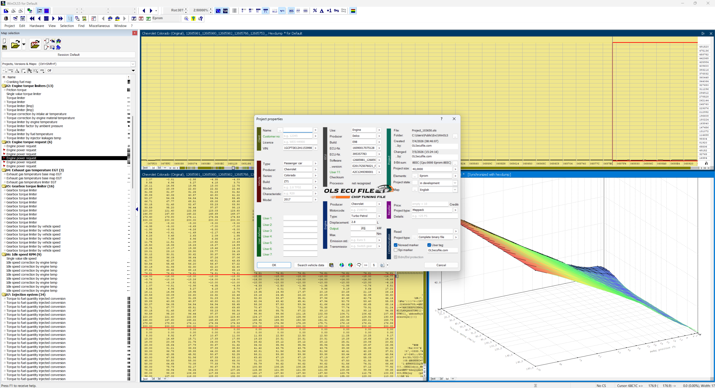715x388 pixels.
Task: Click the Displacement input field
Action: (x=363, y=222)
